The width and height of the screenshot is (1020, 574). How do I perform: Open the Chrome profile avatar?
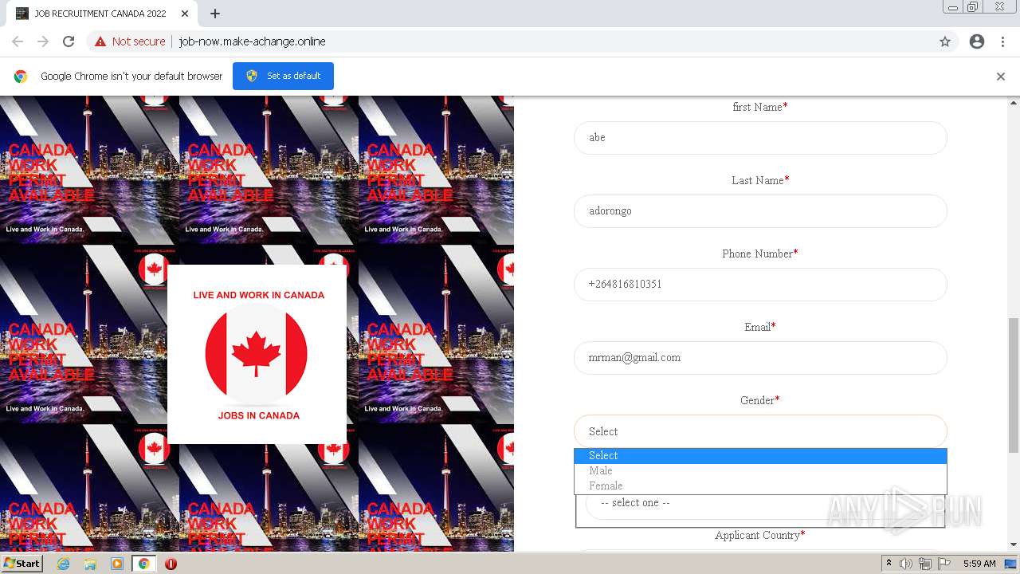point(977,41)
